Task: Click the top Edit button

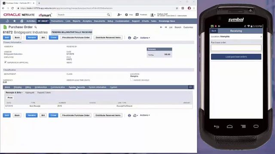Action: pyautogui.click(x=7, y=38)
